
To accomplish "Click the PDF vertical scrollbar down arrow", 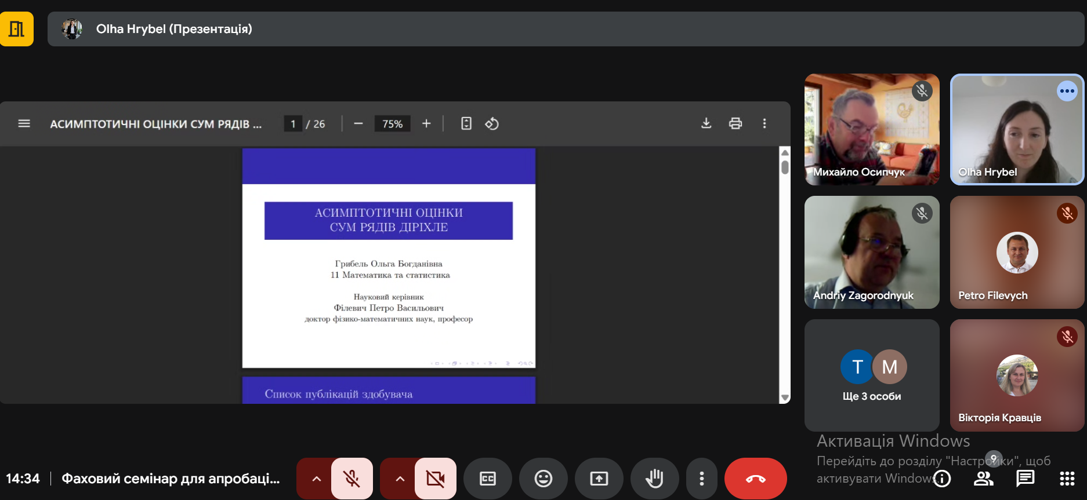I will (785, 397).
